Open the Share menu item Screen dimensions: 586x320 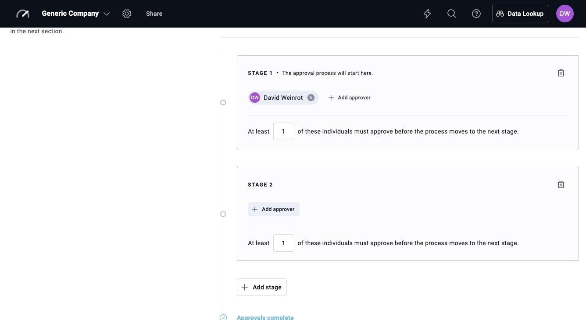(154, 14)
